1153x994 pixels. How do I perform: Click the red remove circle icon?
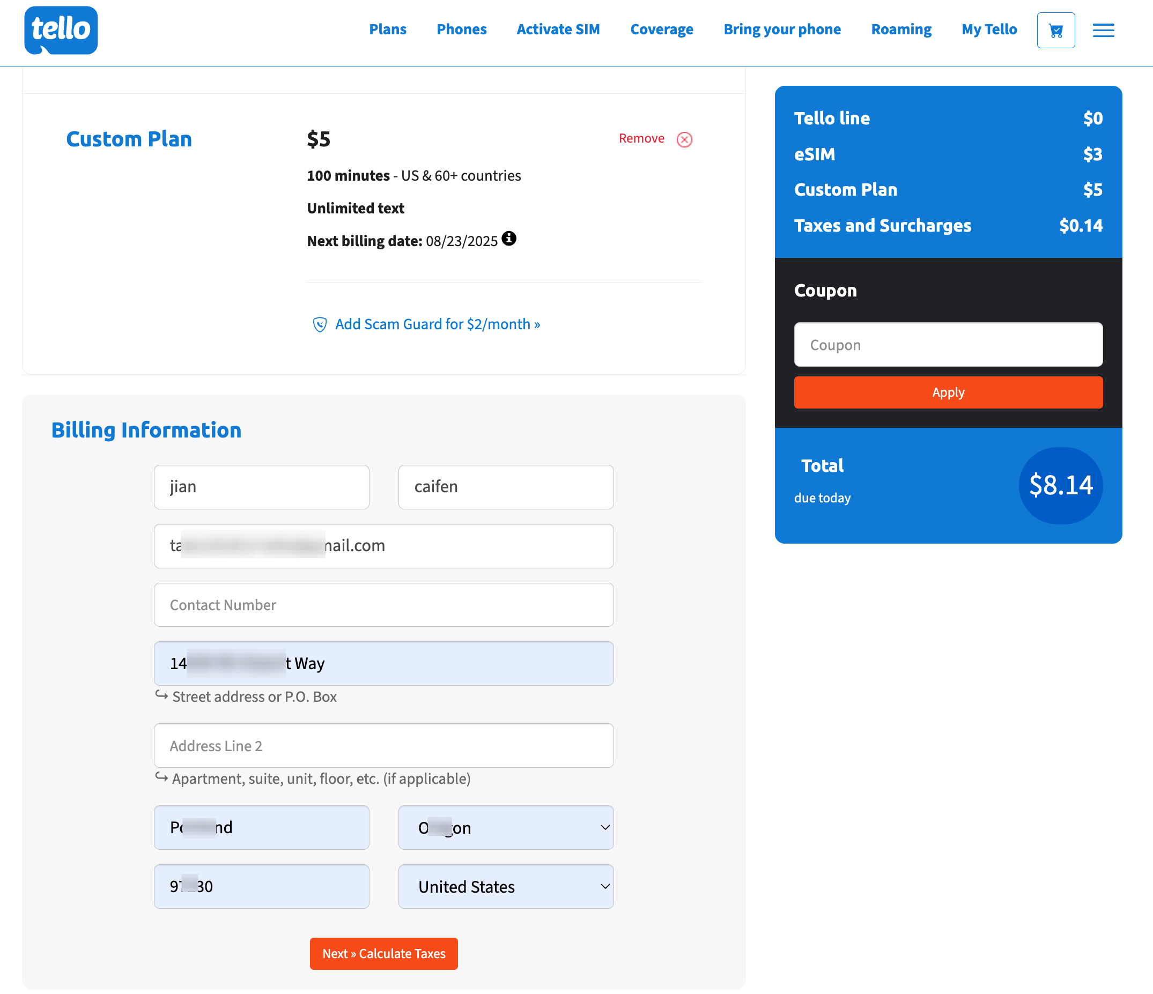pyautogui.click(x=684, y=139)
